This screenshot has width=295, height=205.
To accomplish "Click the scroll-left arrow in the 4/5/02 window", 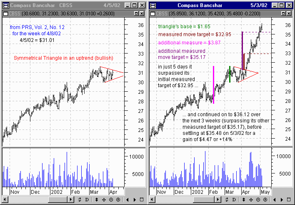I will click(5, 200).
